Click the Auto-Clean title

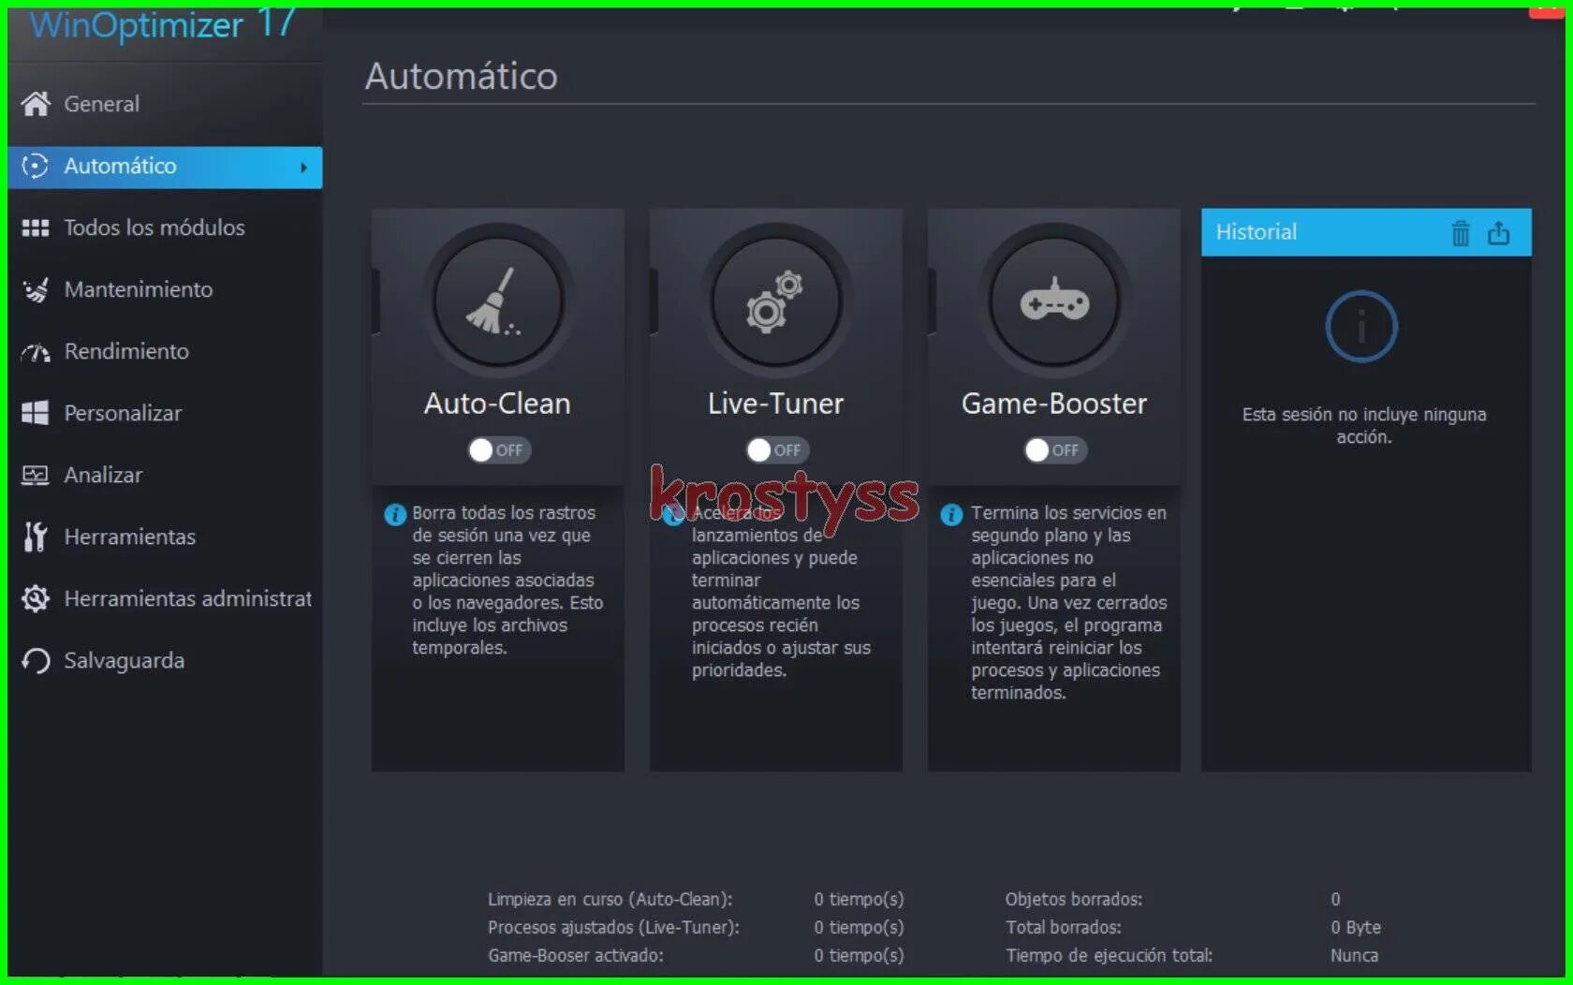(x=497, y=404)
